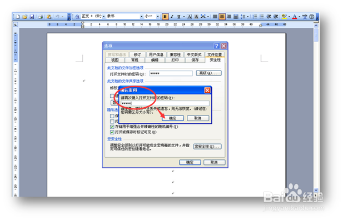Apply yellow text highlight
Image resolution: width=343 pixels, height=220 pixels.
point(284,17)
